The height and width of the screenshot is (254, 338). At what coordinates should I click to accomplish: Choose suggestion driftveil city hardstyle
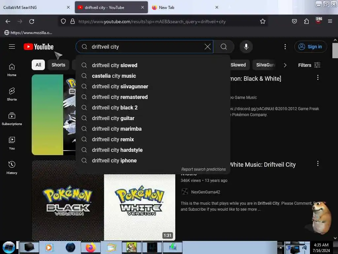(153, 150)
